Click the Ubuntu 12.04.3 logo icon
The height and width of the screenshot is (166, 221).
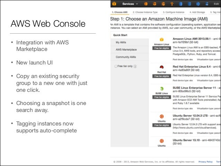point(161,116)
